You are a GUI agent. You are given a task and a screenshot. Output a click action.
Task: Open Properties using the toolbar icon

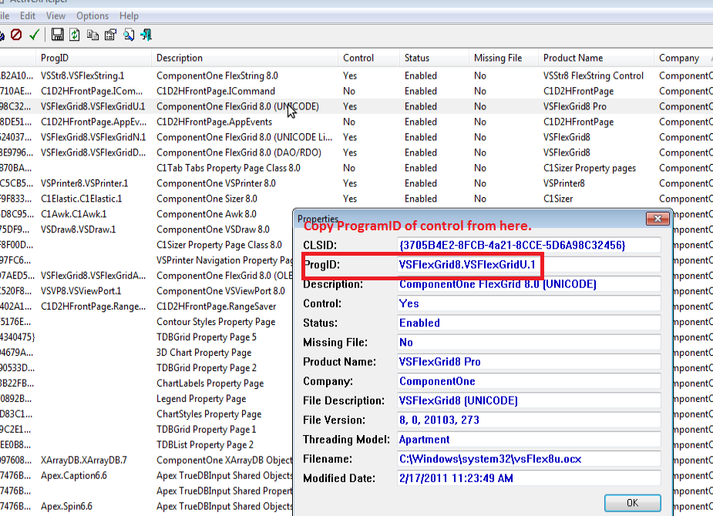pyautogui.click(x=110, y=35)
